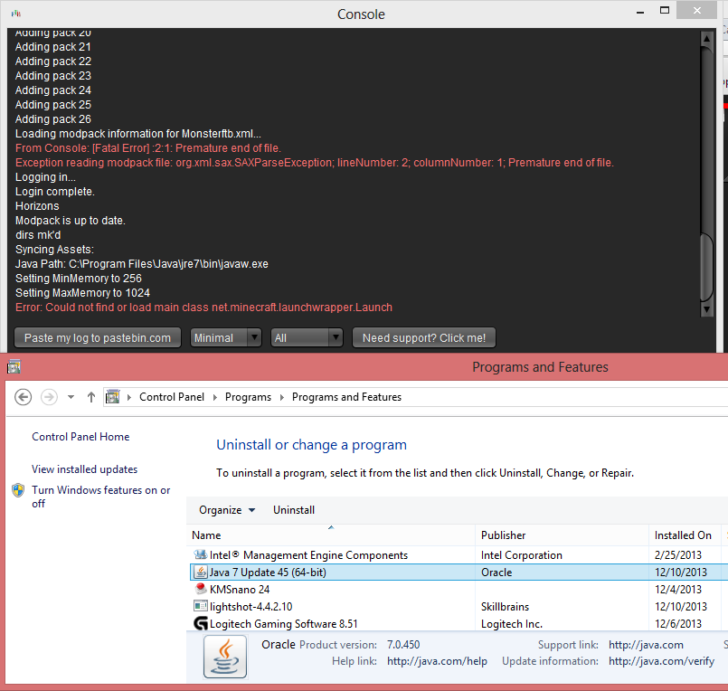The width and height of the screenshot is (728, 691).
Task: Select Logitech Gaming Software 8.51
Action: [x=458, y=623]
